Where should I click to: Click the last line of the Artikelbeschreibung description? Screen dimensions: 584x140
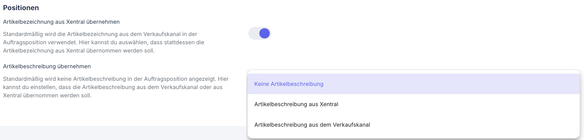click(47, 95)
